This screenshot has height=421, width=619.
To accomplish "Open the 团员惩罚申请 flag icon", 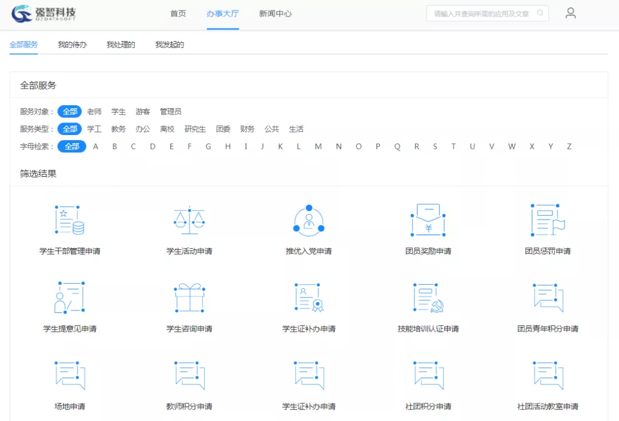I will click(x=547, y=220).
